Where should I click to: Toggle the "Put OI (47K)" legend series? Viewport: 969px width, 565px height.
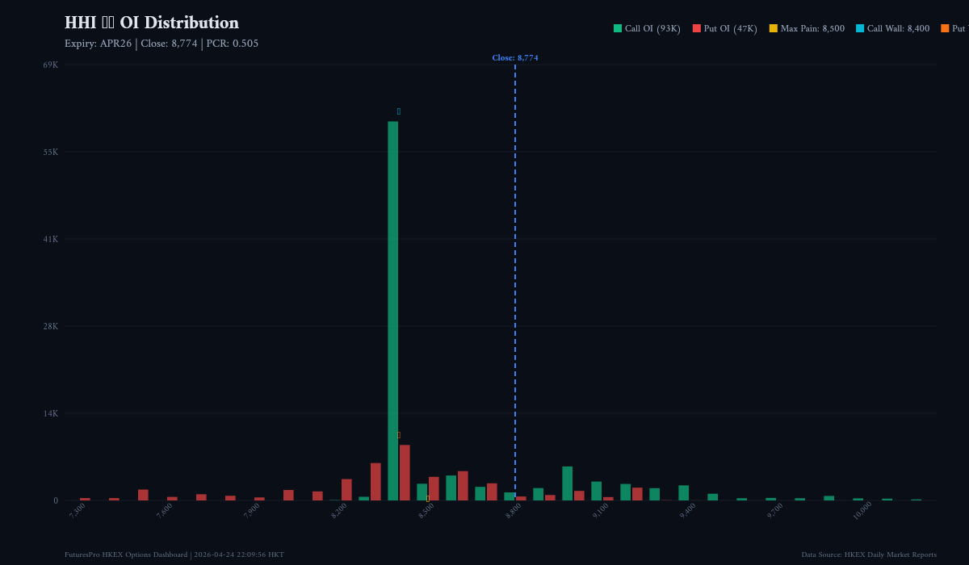pos(730,28)
